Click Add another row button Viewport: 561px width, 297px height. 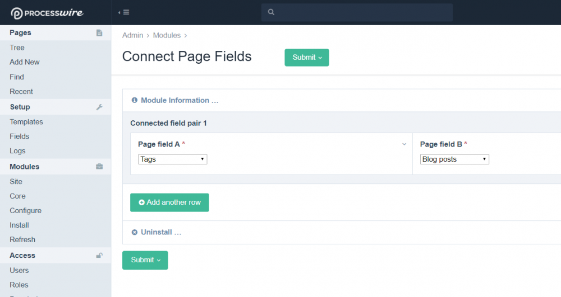[169, 202]
